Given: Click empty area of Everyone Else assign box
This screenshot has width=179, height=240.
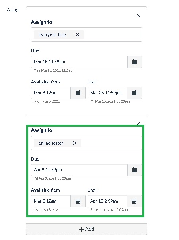Looking at the screenshot, I should click(113, 35).
